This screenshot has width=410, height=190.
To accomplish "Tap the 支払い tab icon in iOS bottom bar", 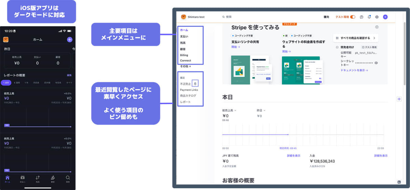I will [23, 178].
